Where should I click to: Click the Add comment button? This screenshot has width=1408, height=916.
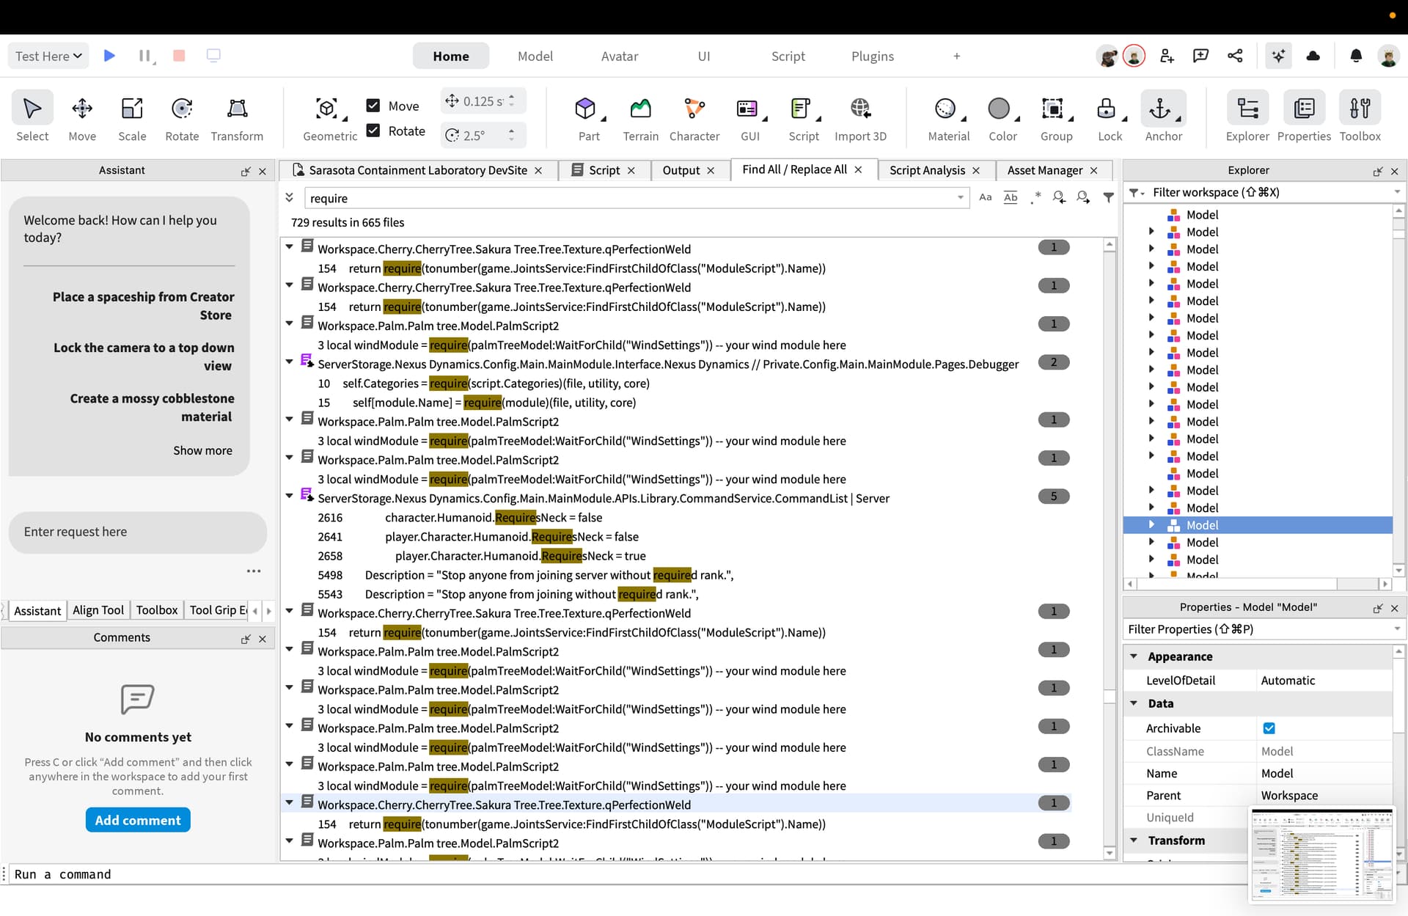[138, 820]
